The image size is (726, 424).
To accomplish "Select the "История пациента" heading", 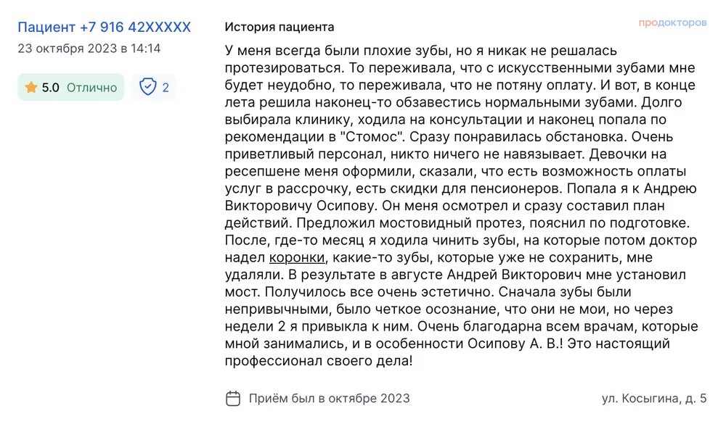I will (x=280, y=28).
